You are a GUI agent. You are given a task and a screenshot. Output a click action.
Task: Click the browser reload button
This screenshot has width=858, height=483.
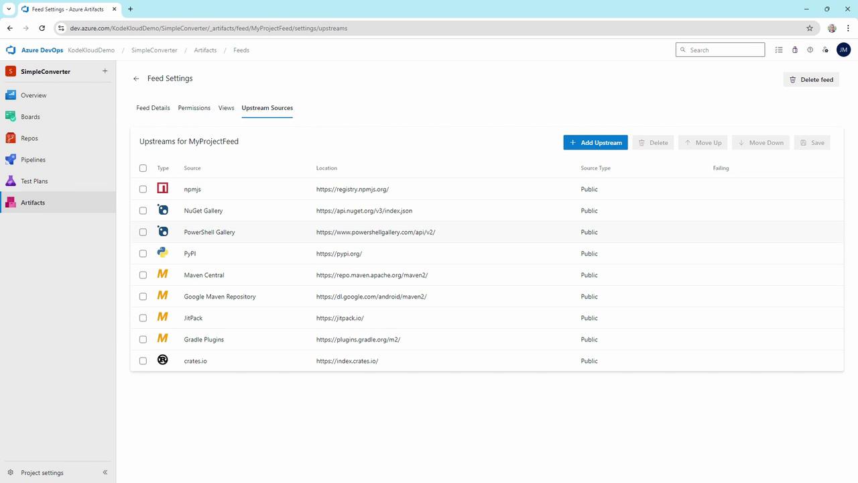coord(42,28)
